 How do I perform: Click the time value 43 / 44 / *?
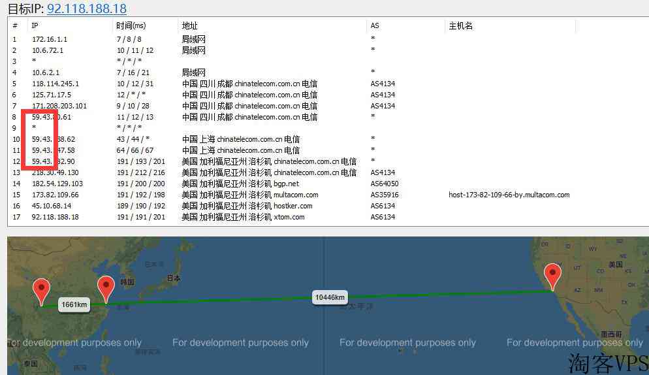pyautogui.click(x=133, y=139)
